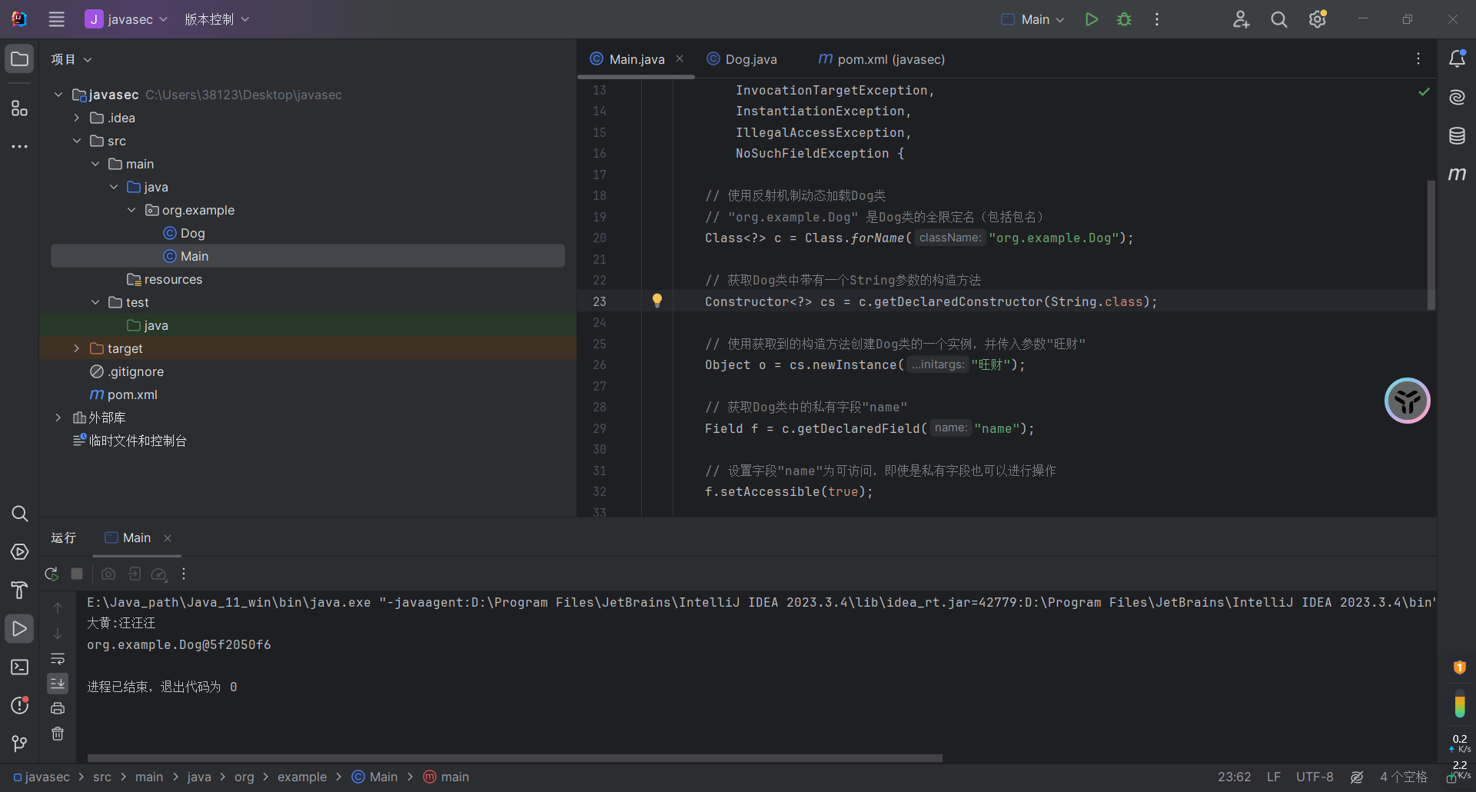The width and height of the screenshot is (1476, 792).
Task: Open the Maven tool window
Action: tap(1457, 175)
